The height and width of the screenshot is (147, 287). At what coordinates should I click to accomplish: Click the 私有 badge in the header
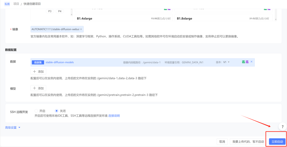(7, 4)
